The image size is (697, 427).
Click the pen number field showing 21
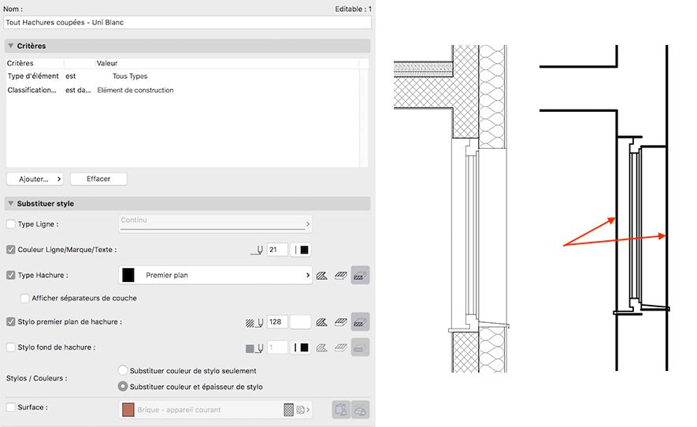coord(277,250)
